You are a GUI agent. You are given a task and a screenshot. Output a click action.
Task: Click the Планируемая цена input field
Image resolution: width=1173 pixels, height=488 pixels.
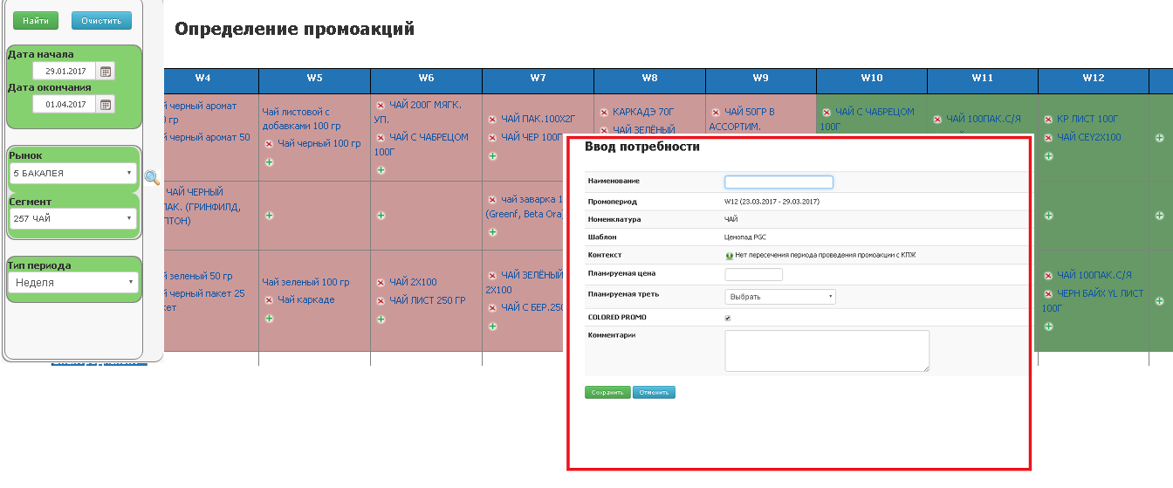click(x=754, y=275)
